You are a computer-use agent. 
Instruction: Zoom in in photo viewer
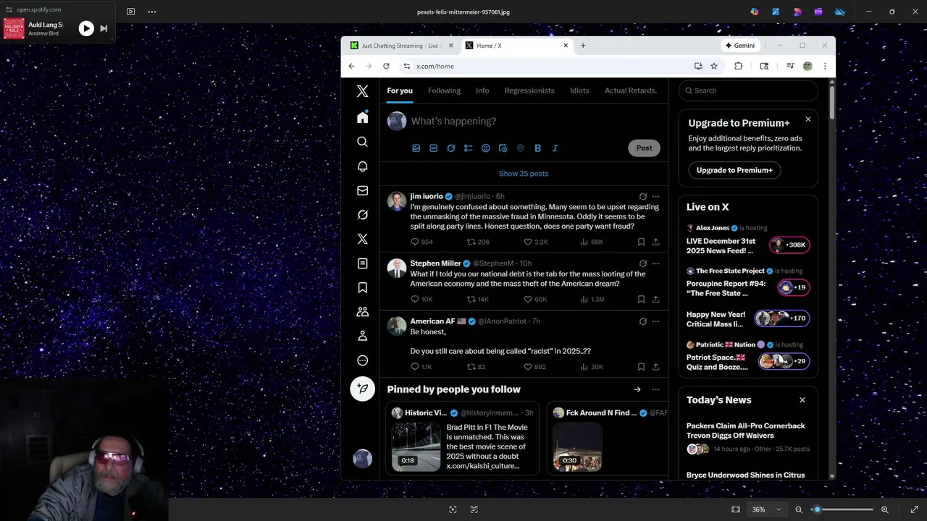(884, 509)
